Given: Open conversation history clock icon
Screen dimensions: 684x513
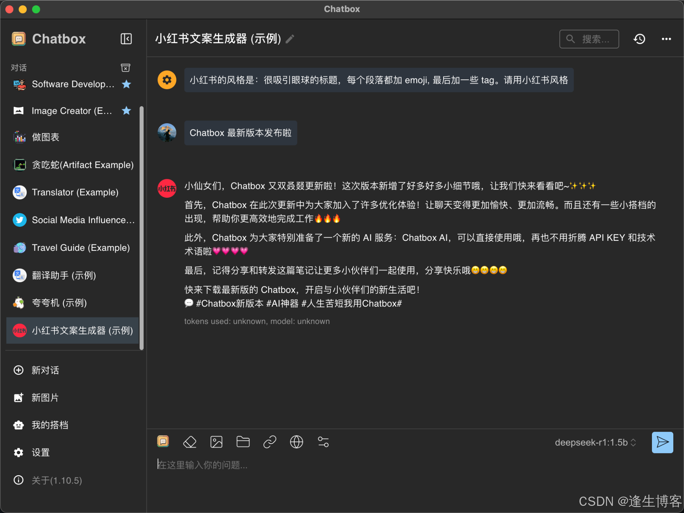Looking at the screenshot, I should pos(639,39).
